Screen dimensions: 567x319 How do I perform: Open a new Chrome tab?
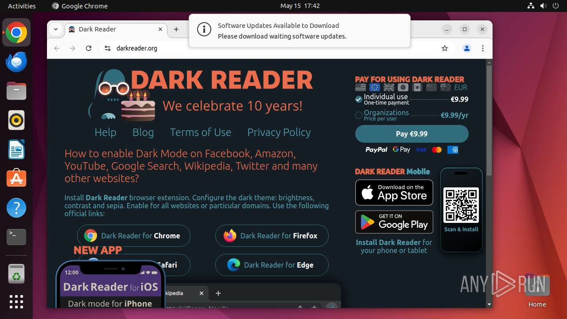(176, 29)
